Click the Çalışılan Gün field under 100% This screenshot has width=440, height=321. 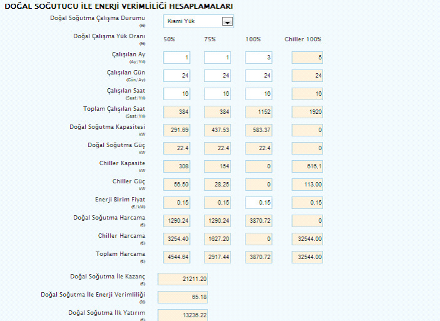tap(258, 76)
